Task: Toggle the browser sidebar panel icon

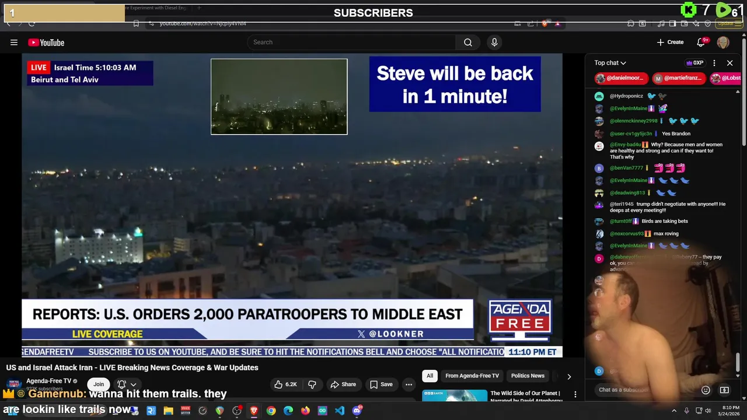Action: pos(672,23)
